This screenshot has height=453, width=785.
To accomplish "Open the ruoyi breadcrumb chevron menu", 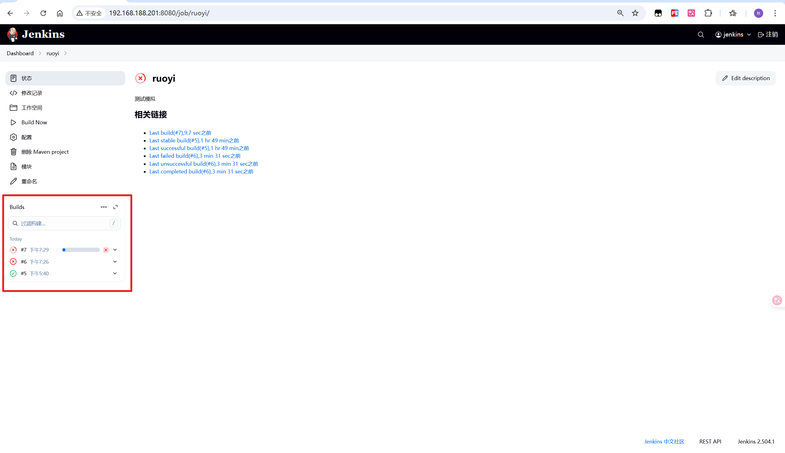I will 65,53.
